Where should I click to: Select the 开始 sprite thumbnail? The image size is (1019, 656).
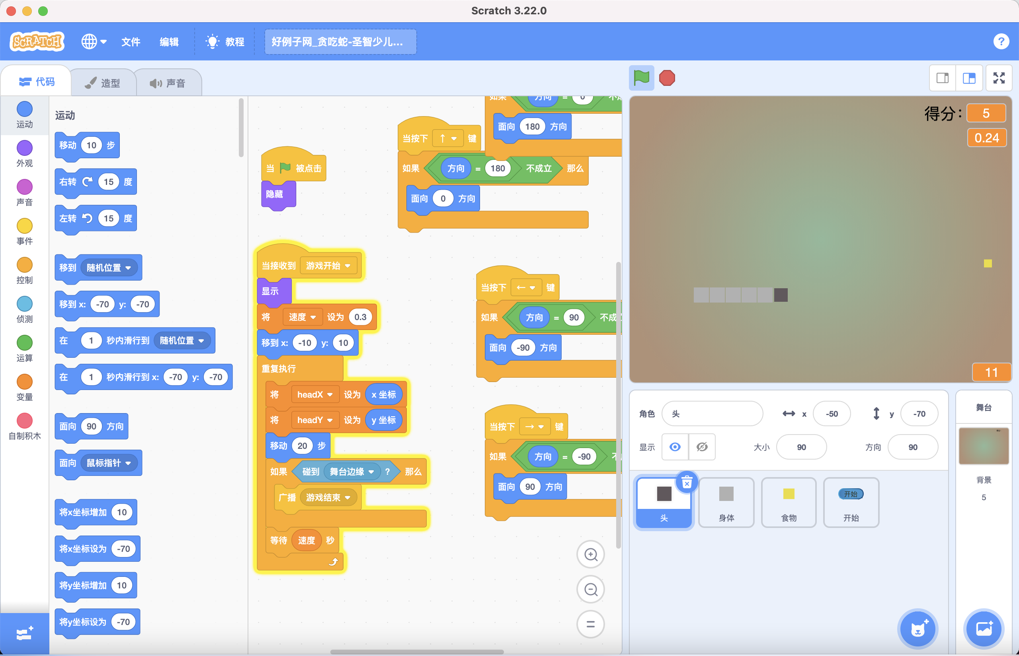[x=851, y=503]
